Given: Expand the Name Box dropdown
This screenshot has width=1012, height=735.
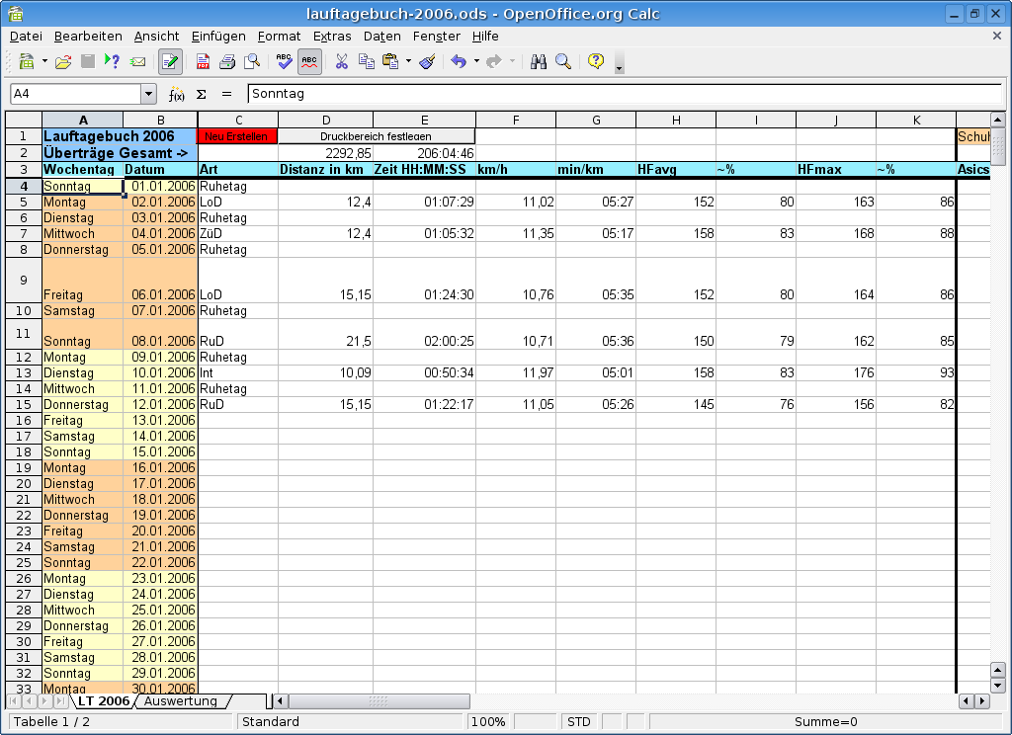Looking at the screenshot, I should point(149,94).
